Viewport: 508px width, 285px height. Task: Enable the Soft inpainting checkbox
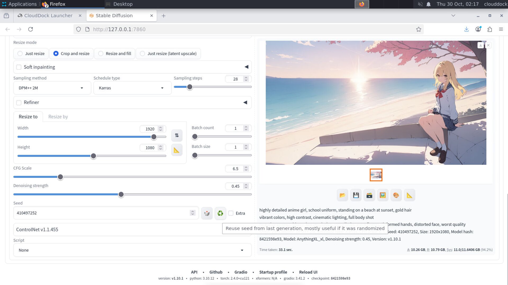(x=19, y=67)
